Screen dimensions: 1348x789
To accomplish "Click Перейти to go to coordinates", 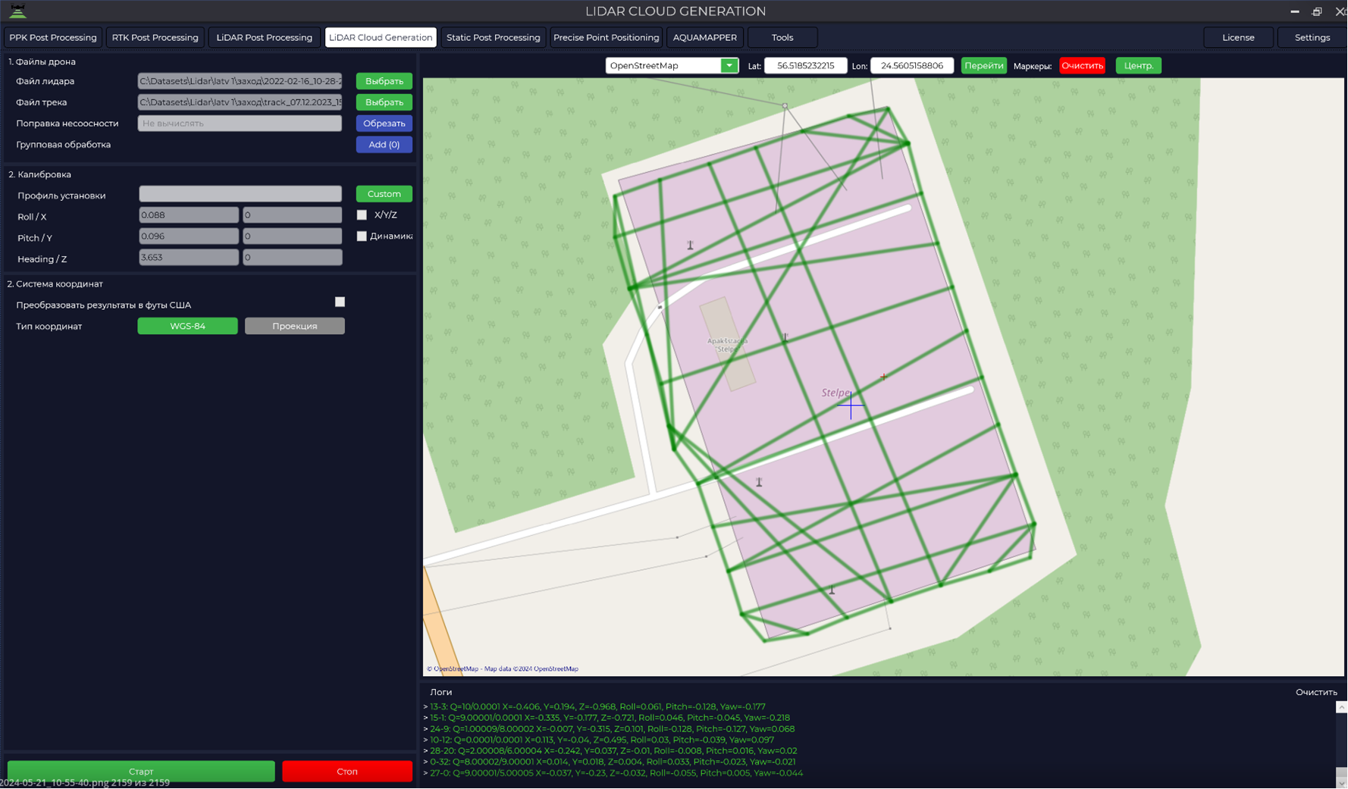I will (x=984, y=66).
